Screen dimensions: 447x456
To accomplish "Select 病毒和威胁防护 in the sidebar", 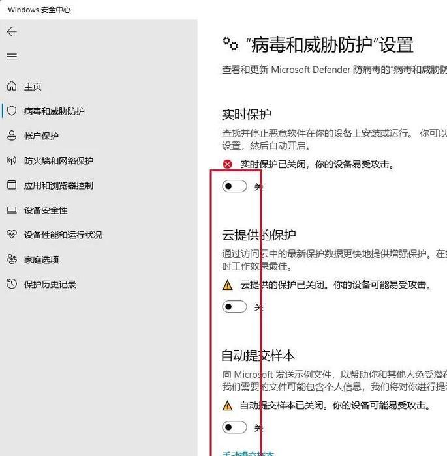I will pos(54,111).
